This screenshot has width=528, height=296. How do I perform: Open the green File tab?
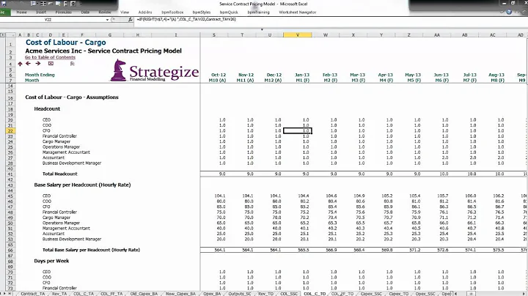[x=4, y=12]
